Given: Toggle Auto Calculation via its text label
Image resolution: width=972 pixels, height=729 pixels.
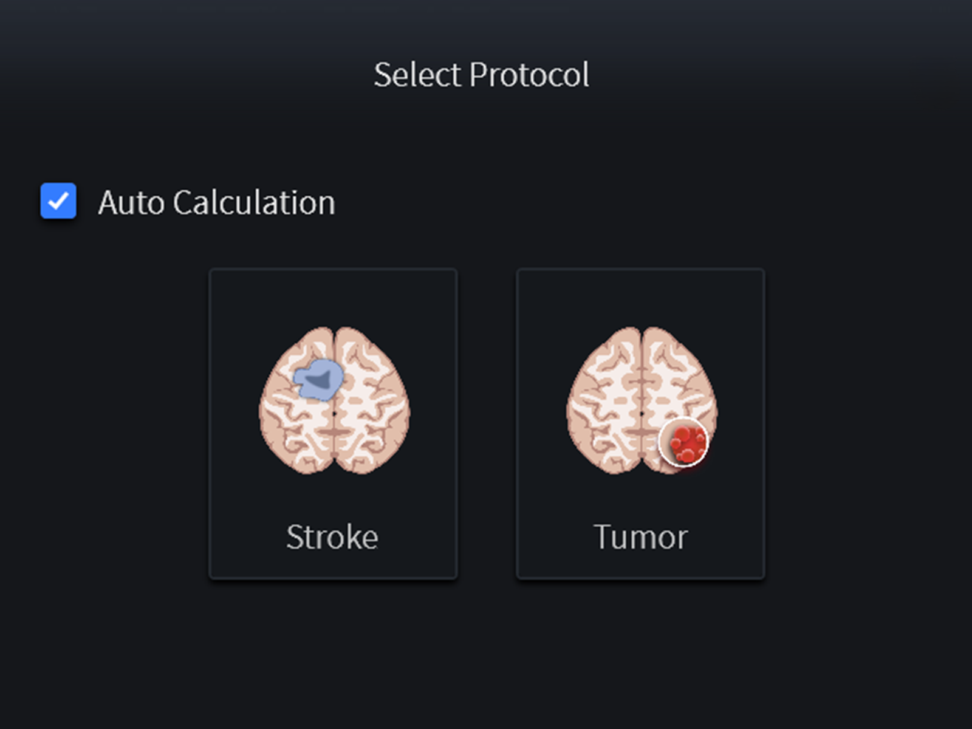Looking at the screenshot, I should (216, 202).
